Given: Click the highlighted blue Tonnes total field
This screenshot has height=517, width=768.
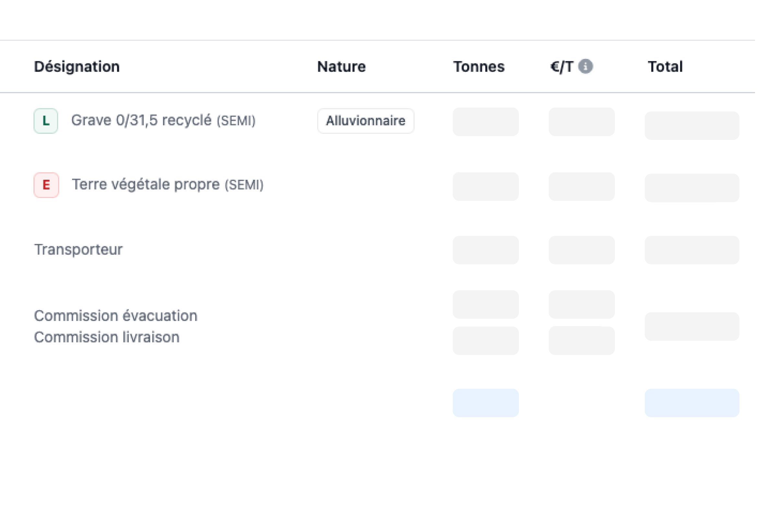Looking at the screenshot, I should 486,403.
